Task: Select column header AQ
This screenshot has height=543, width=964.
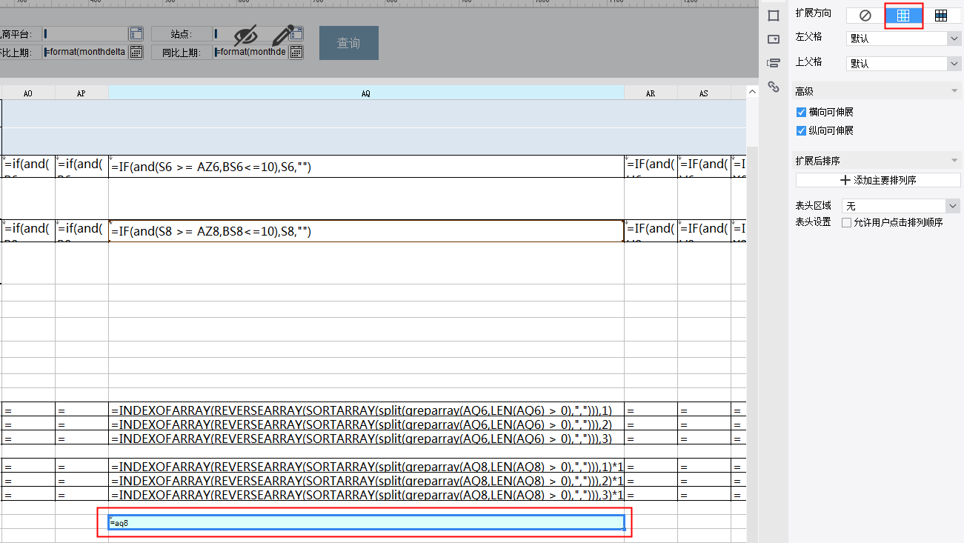Action: pos(366,93)
